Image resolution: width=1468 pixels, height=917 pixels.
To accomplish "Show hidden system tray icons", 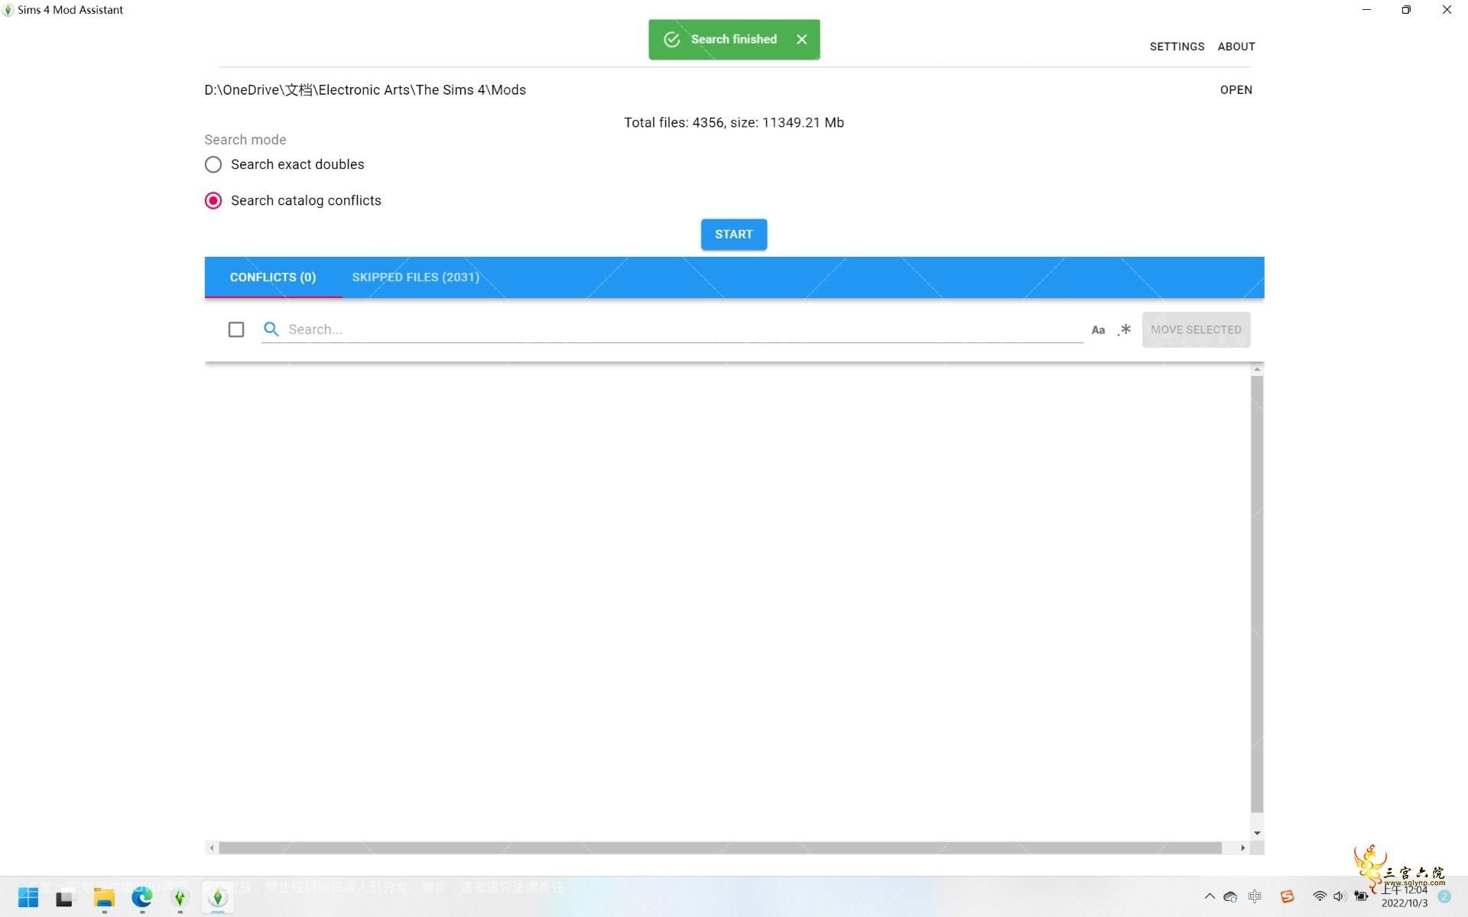I will (x=1210, y=896).
